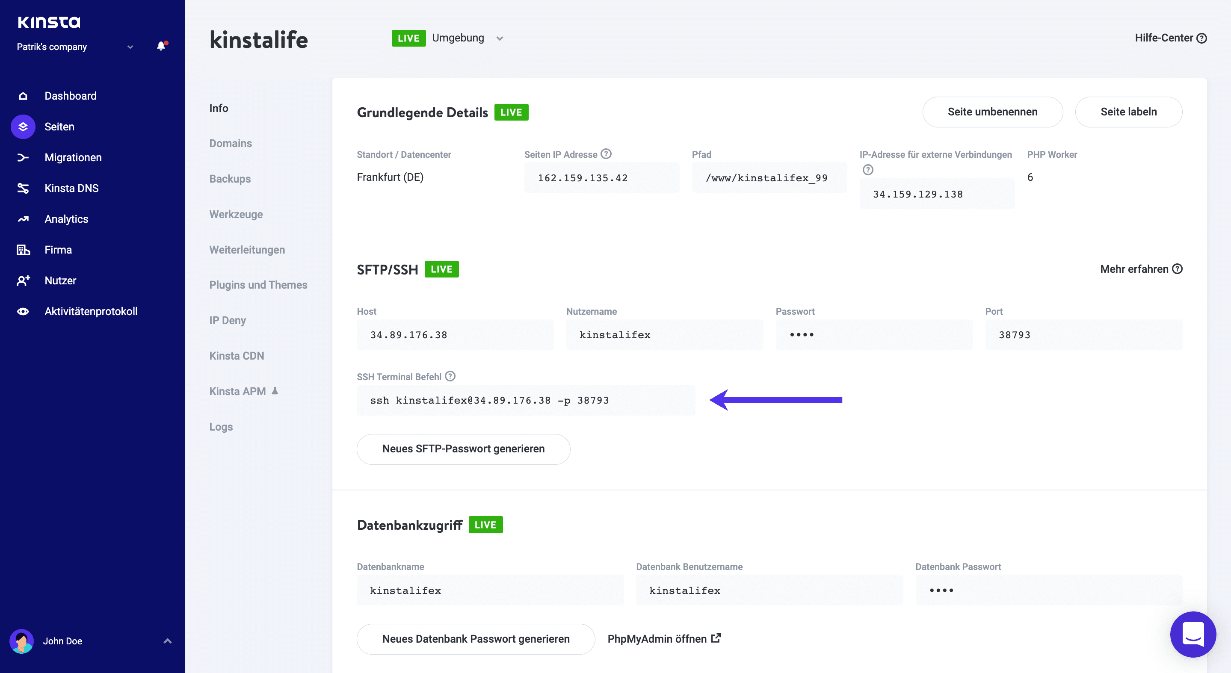Screen dimensions: 1231x673
Task: Select the Info tab
Action: click(x=219, y=109)
